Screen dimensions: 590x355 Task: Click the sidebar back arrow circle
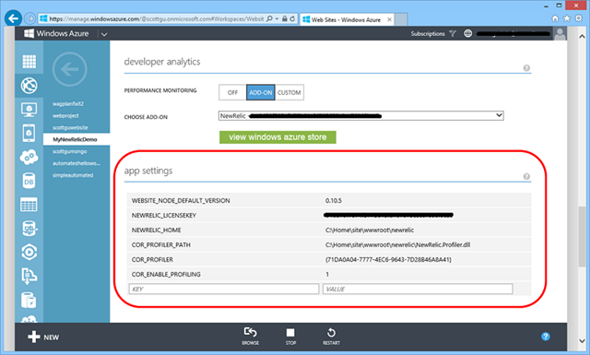tap(70, 69)
